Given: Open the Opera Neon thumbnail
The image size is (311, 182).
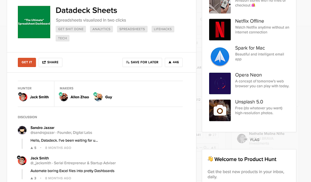Looking at the screenshot, I should pyautogui.click(x=220, y=83).
